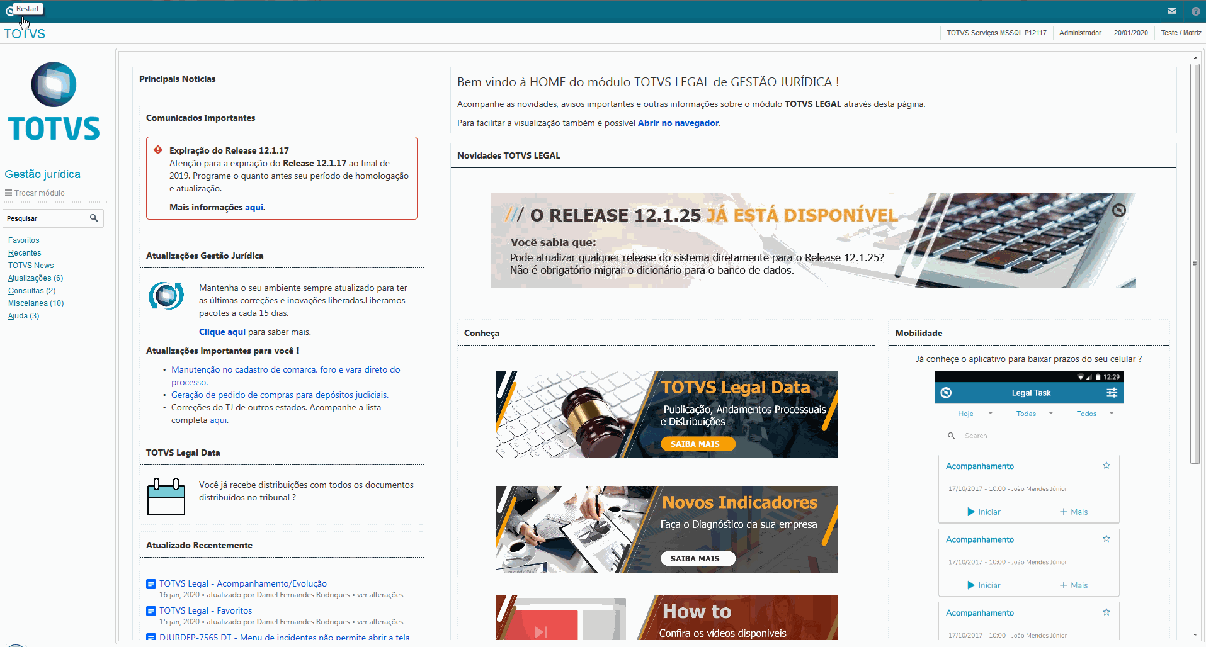This screenshot has height=647, width=1206.
Task: Click the Trocar módulo hamburger icon
Action: (x=9, y=193)
